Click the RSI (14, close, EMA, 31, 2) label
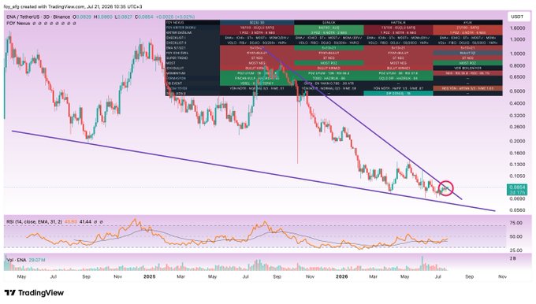Image resolution: width=536 pixels, height=304 pixels. point(34,221)
